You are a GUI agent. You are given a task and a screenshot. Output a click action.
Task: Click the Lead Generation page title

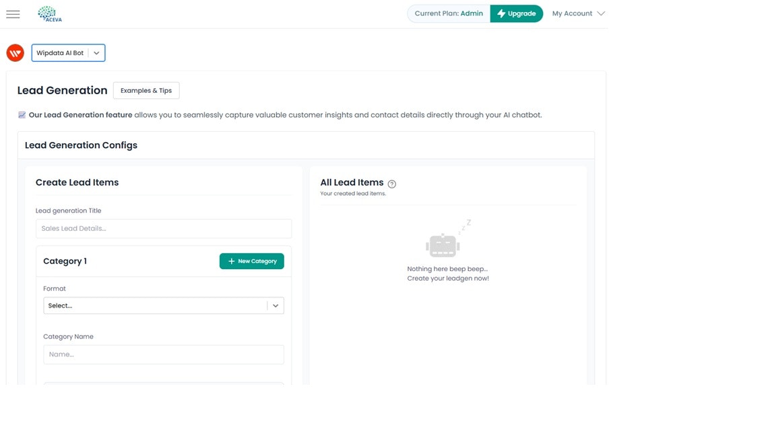coord(63,90)
